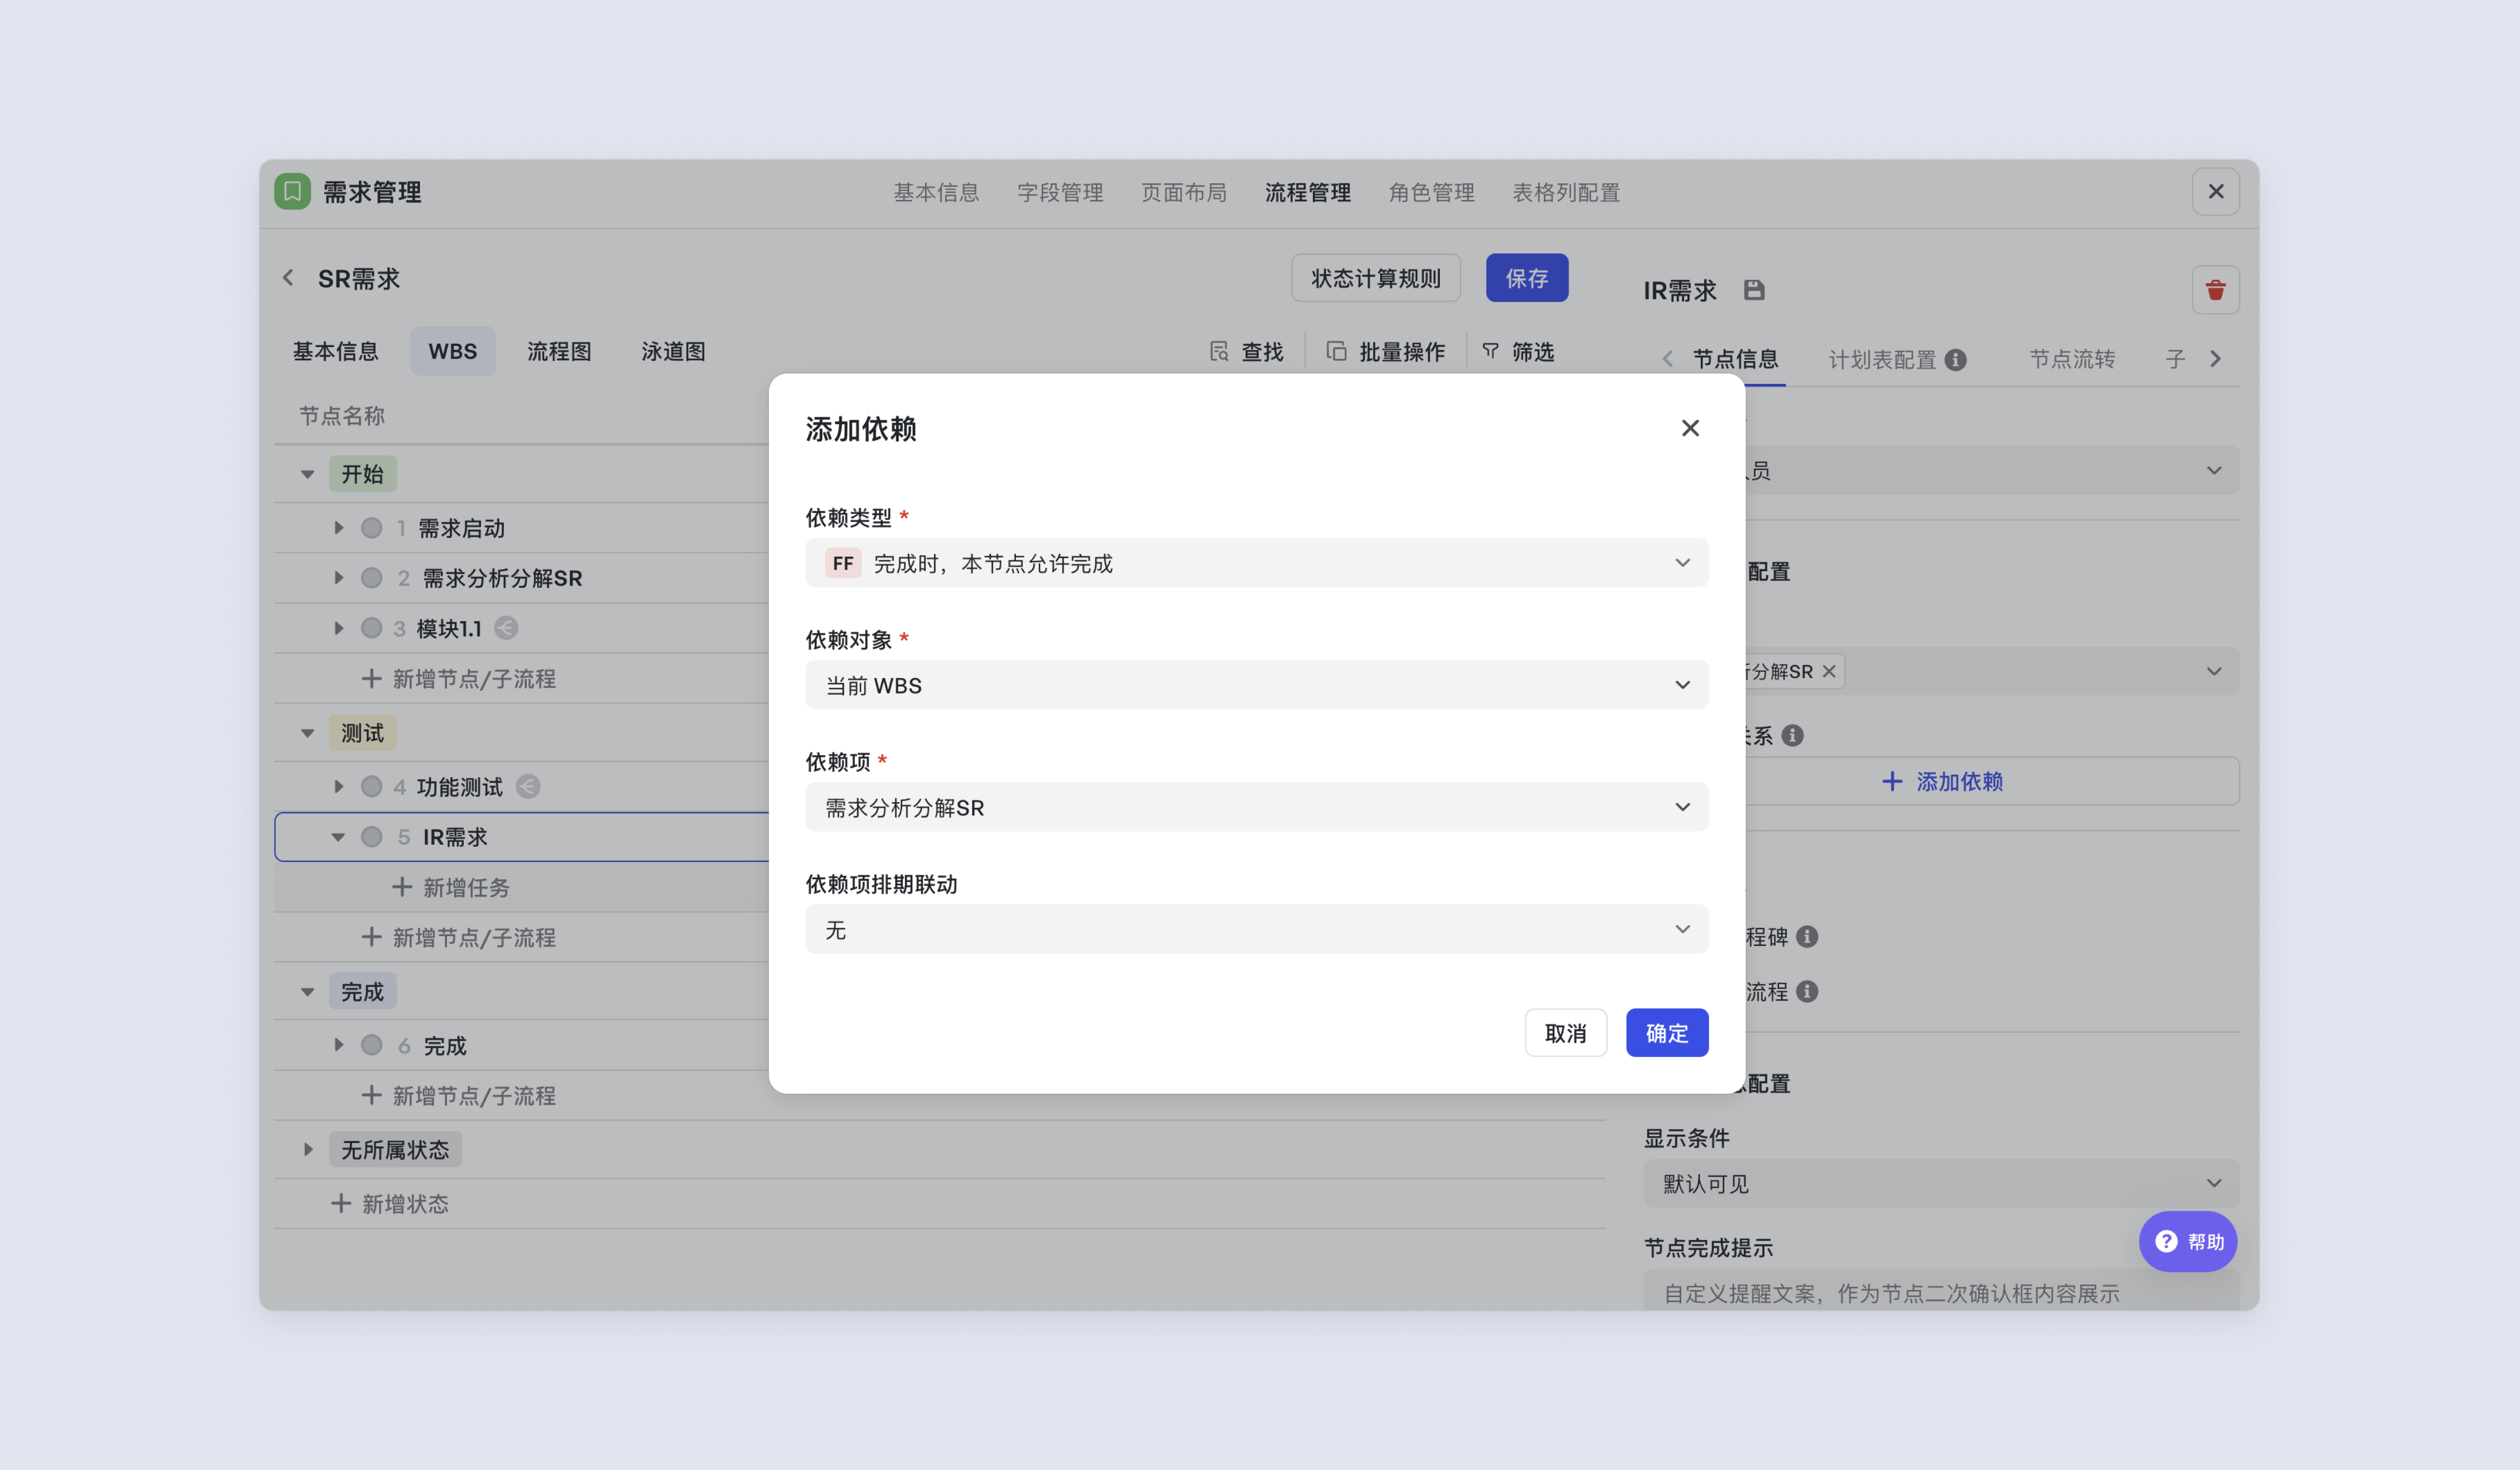Go back using the arrow beside SR需求

click(288, 278)
